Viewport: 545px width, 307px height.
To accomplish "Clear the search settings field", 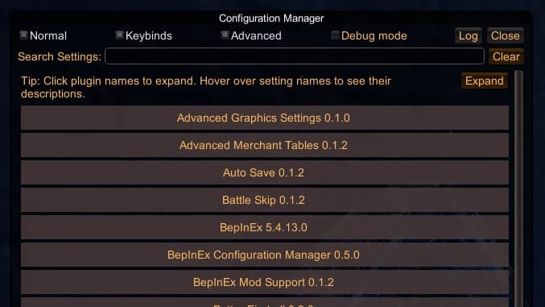I will (506, 56).
